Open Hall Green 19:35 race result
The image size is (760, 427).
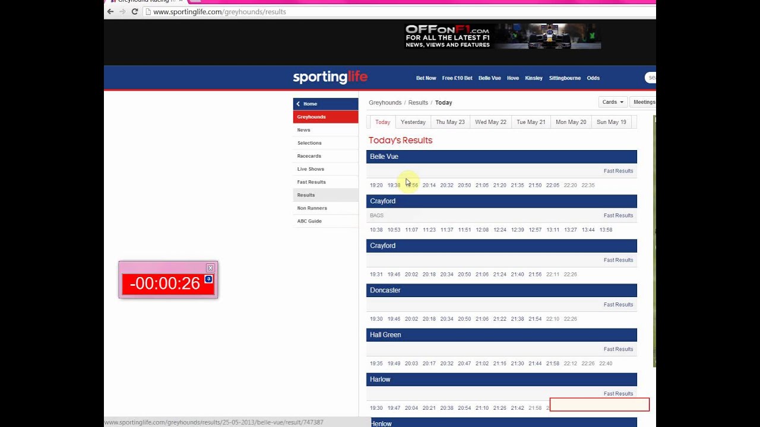tap(376, 363)
